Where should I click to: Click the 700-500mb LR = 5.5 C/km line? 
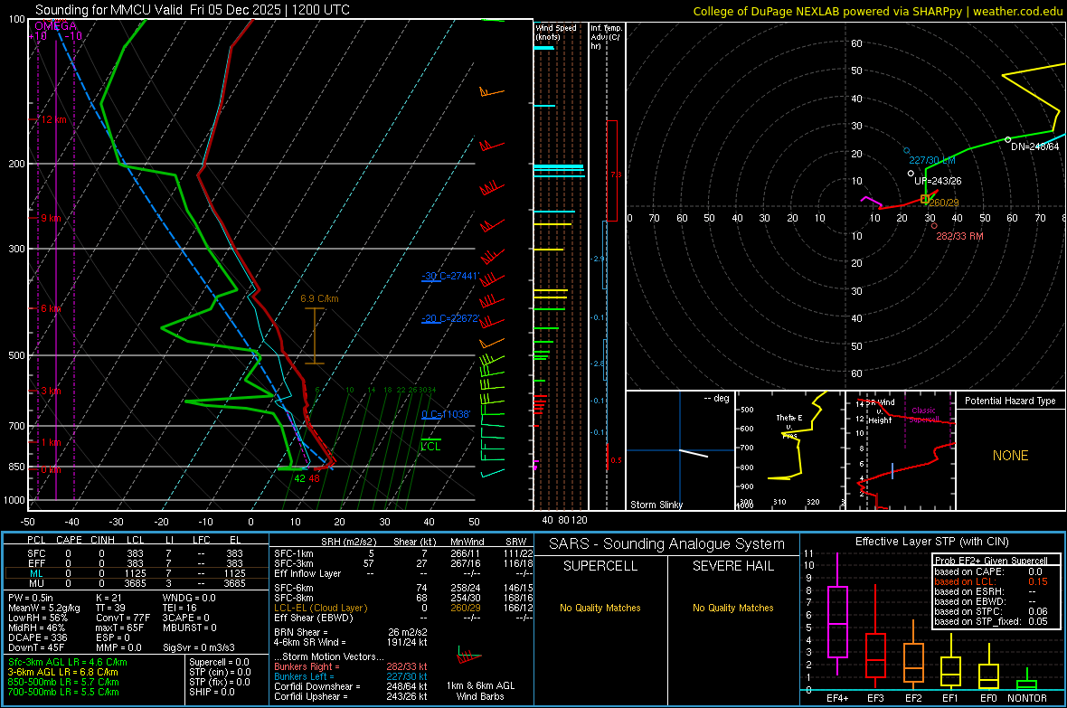pyautogui.click(x=63, y=692)
